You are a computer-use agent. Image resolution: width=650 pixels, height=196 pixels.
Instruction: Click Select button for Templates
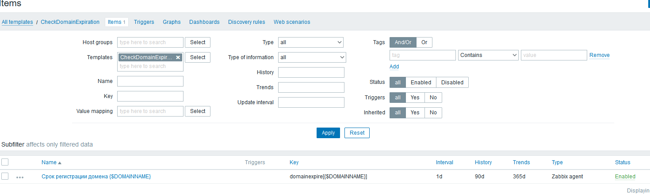click(x=198, y=57)
